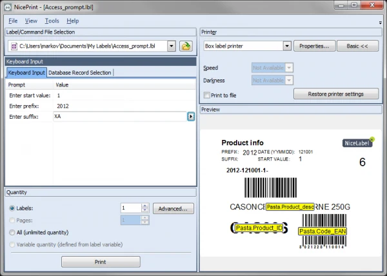Close the NicePrint window
Viewport: 387px width, 276px height.
pos(372,5)
